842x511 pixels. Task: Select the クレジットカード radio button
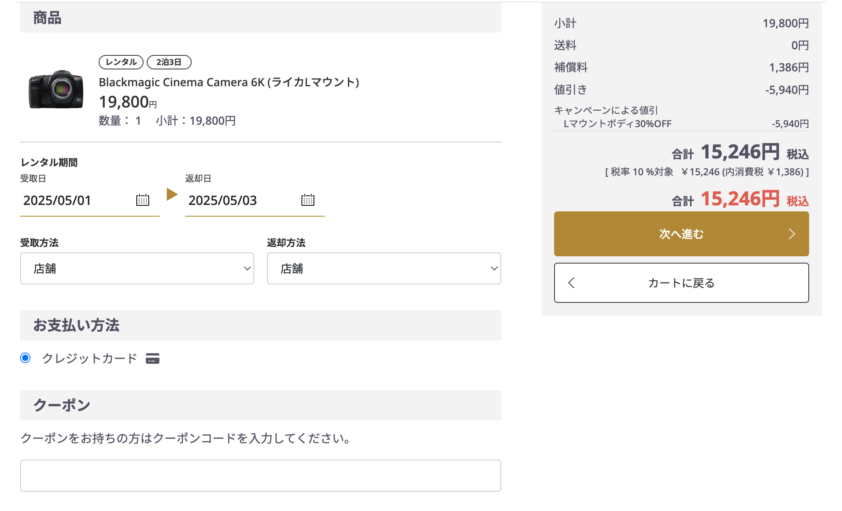[x=25, y=358]
